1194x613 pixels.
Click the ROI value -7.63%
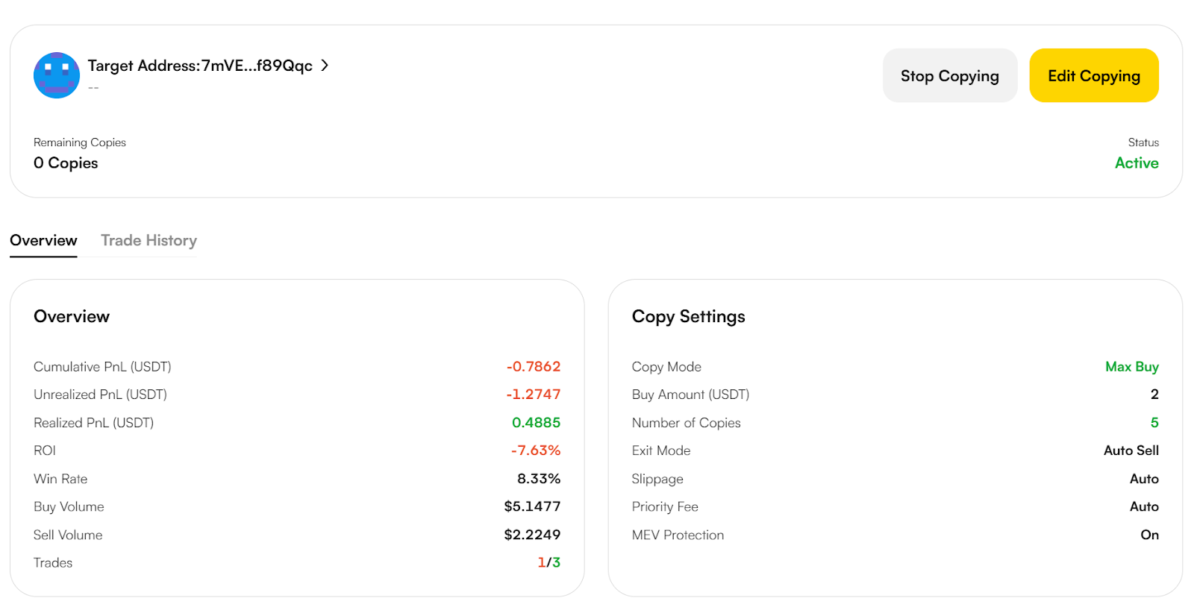point(535,450)
